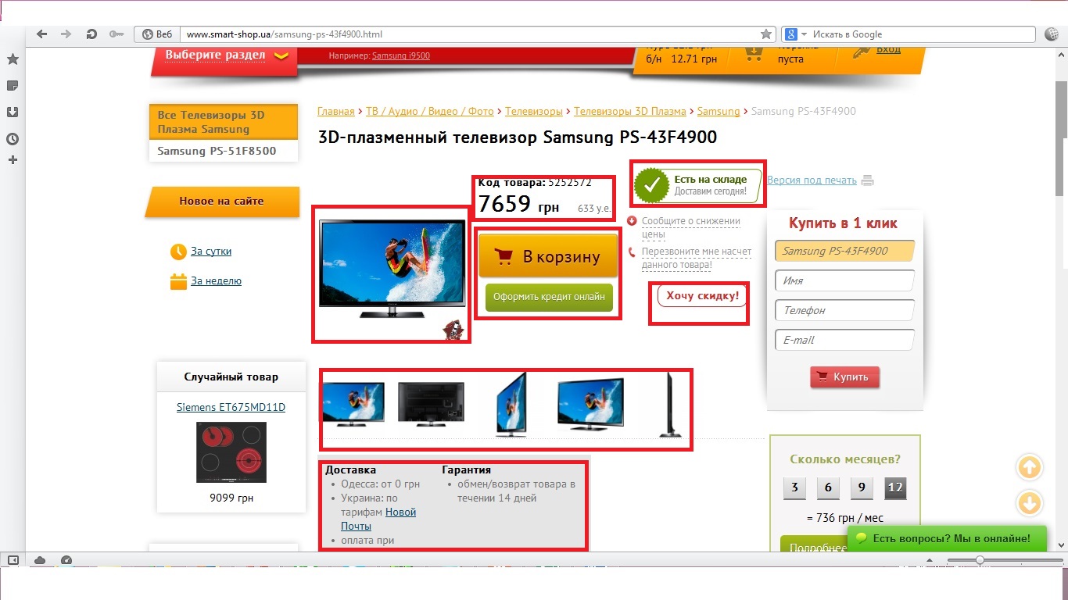The image size is (1068, 600).
Task: Click the browser back arrow
Action: (42, 34)
